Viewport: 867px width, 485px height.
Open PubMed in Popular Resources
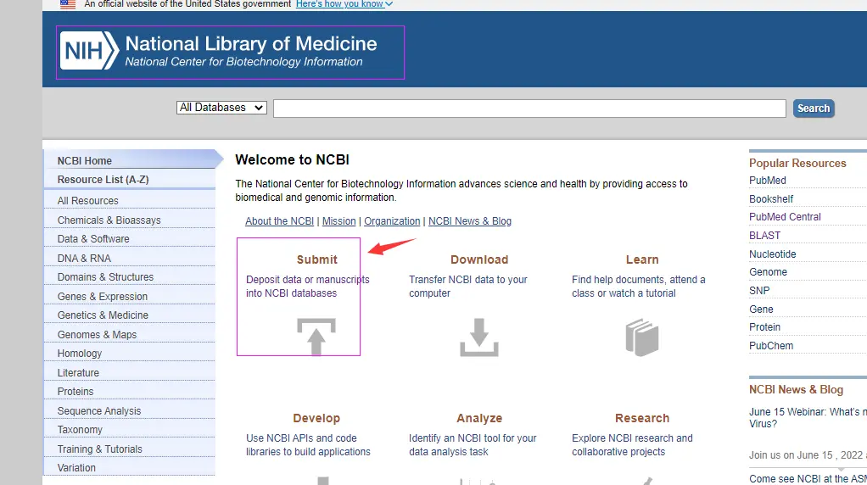(x=768, y=180)
